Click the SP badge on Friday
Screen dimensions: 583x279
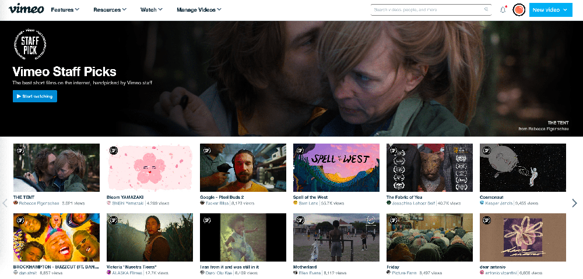coord(394,220)
